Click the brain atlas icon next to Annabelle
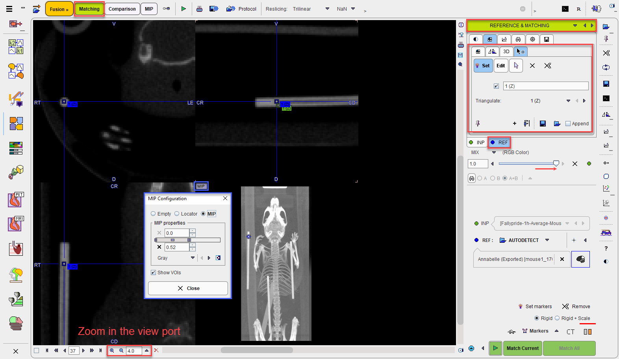The height and width of the screenshot is (359, 619). coord(580,259)
